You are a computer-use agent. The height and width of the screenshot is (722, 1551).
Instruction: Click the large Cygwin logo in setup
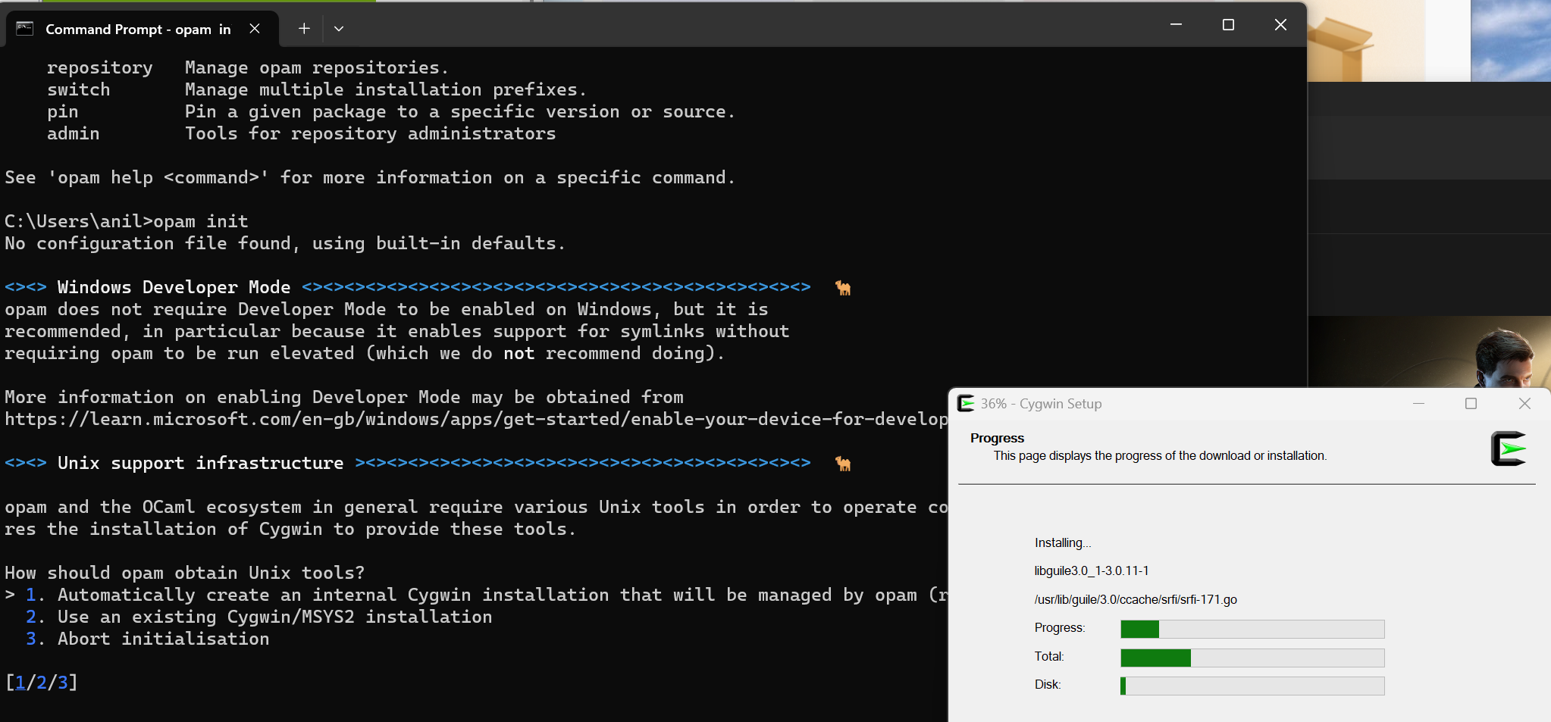[x=1509, y=449]
